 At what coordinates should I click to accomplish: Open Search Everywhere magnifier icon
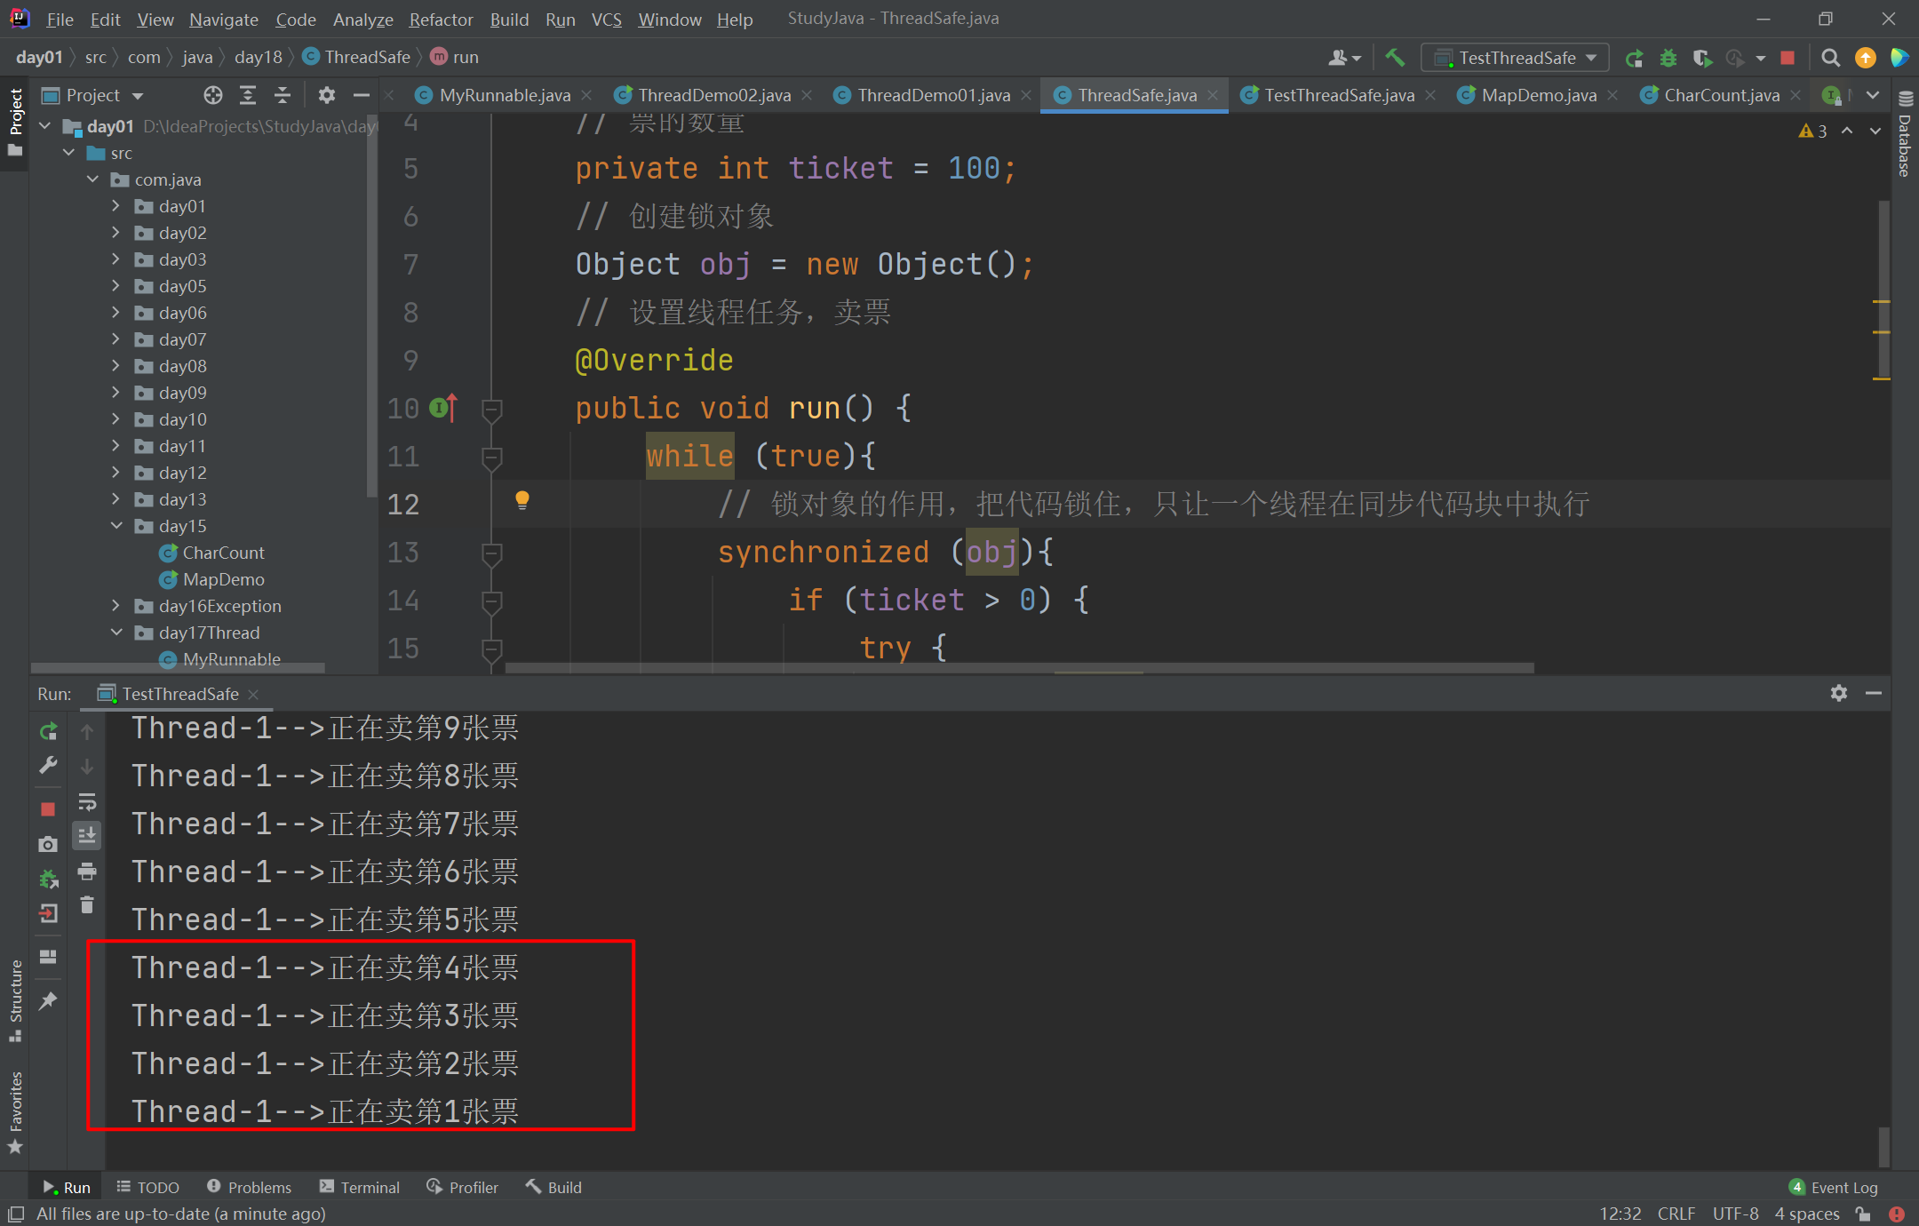coord(1830,58)
